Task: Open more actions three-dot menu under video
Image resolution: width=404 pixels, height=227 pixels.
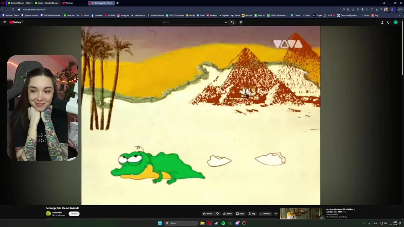Action: [276, 214]
